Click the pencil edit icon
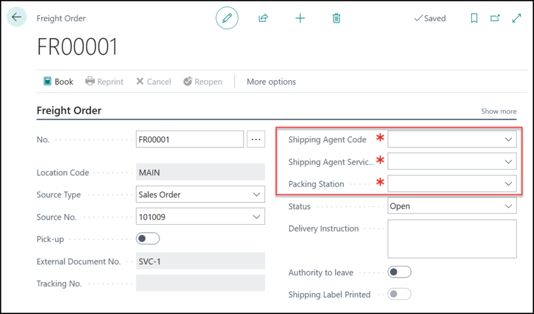This screenshot has height=314, width=534. pyautogui.click(x=227, y=18)
